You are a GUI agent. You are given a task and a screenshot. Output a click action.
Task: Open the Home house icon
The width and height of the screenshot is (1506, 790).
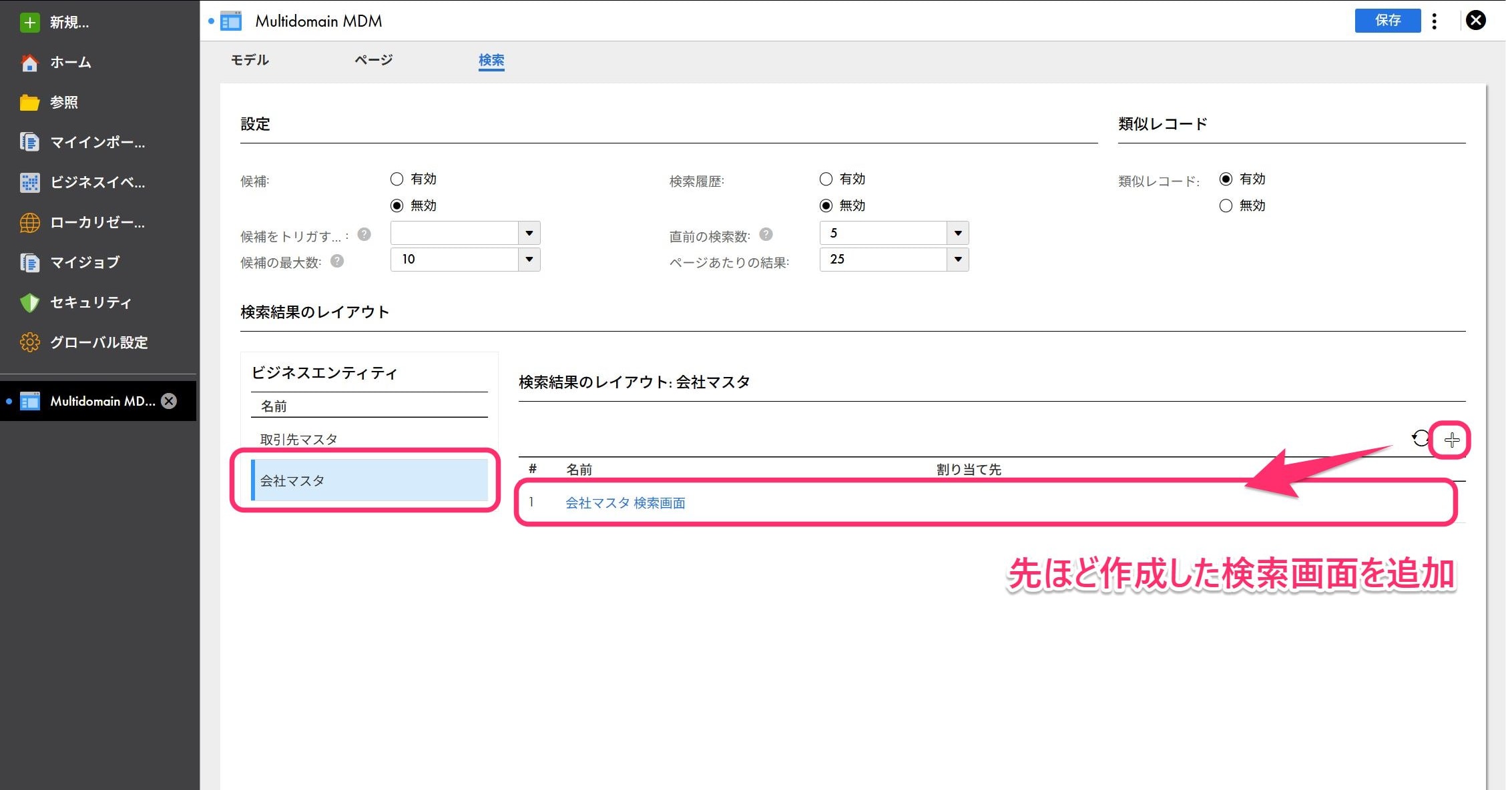pyautogui.click(x=29, y=62)
